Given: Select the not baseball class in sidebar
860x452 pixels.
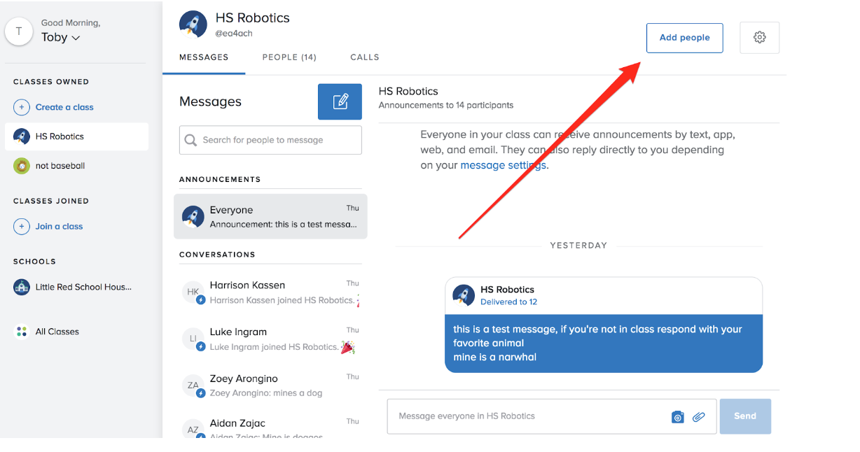Looking at the screenshot, I should pos(60,166).
